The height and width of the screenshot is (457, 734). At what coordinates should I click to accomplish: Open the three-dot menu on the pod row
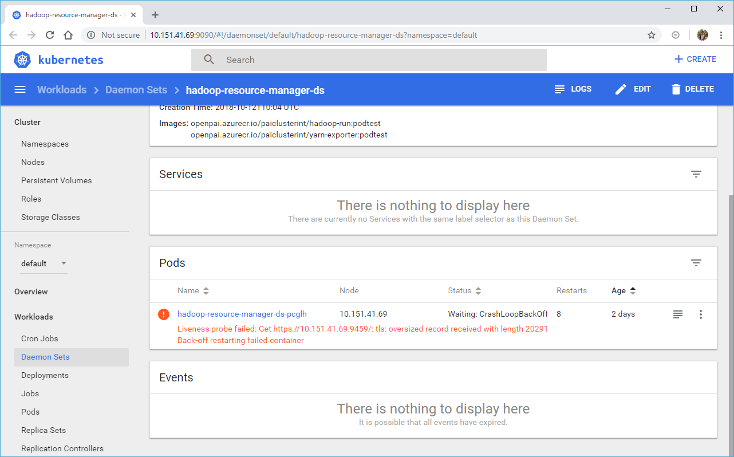click(x=701, y=314)
